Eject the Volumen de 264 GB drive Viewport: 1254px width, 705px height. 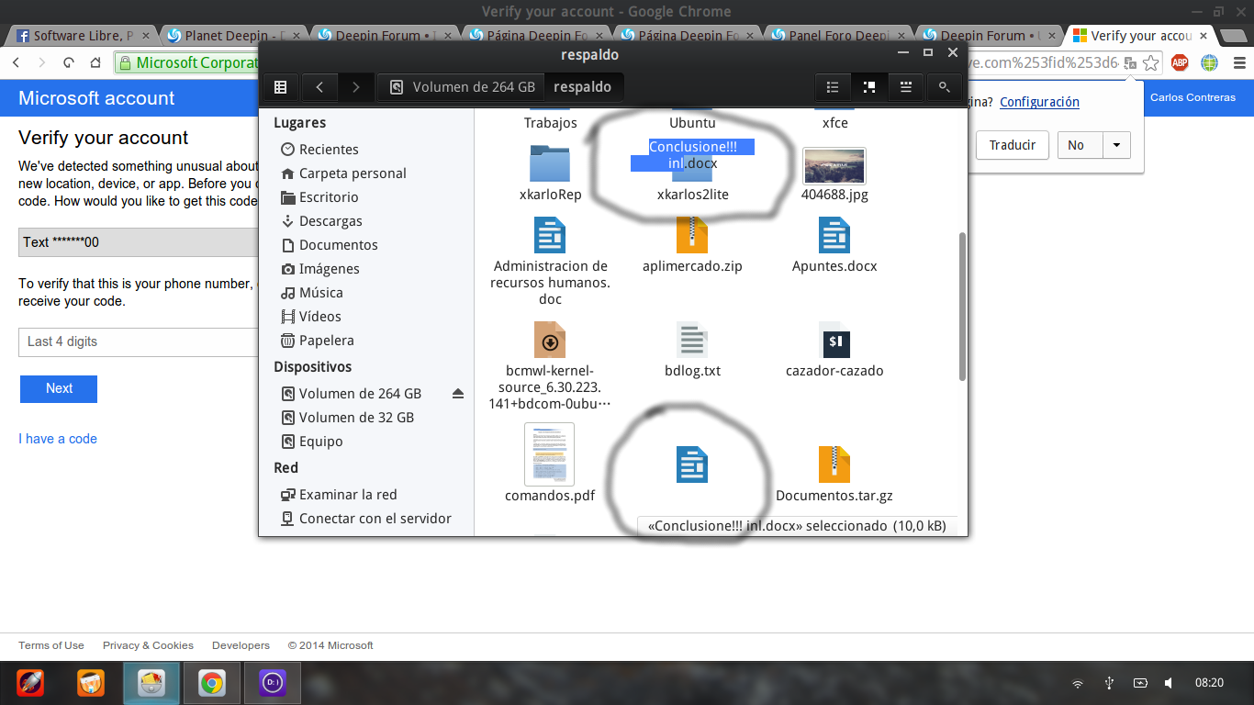(x=458, y=394)
